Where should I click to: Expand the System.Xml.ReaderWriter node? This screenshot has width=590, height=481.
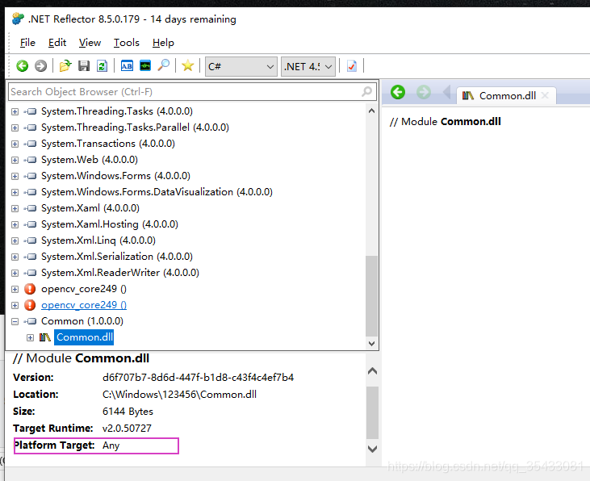pos(15,273)
